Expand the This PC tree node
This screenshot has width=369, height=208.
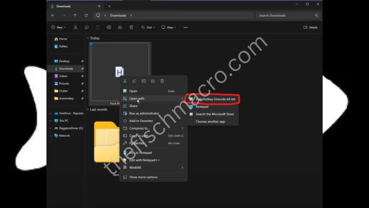pyautogui.click(x=50, y=121)
